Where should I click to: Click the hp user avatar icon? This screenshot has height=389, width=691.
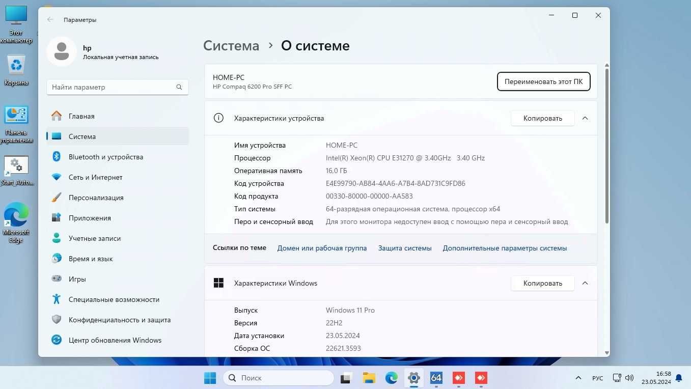tap(62, 51)
